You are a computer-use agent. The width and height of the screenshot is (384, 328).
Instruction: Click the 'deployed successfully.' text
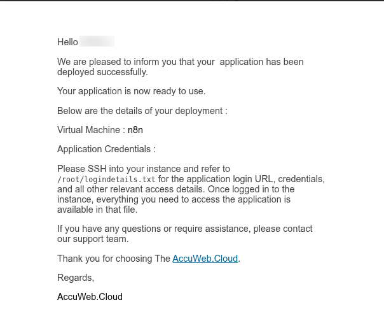point(102,72)
